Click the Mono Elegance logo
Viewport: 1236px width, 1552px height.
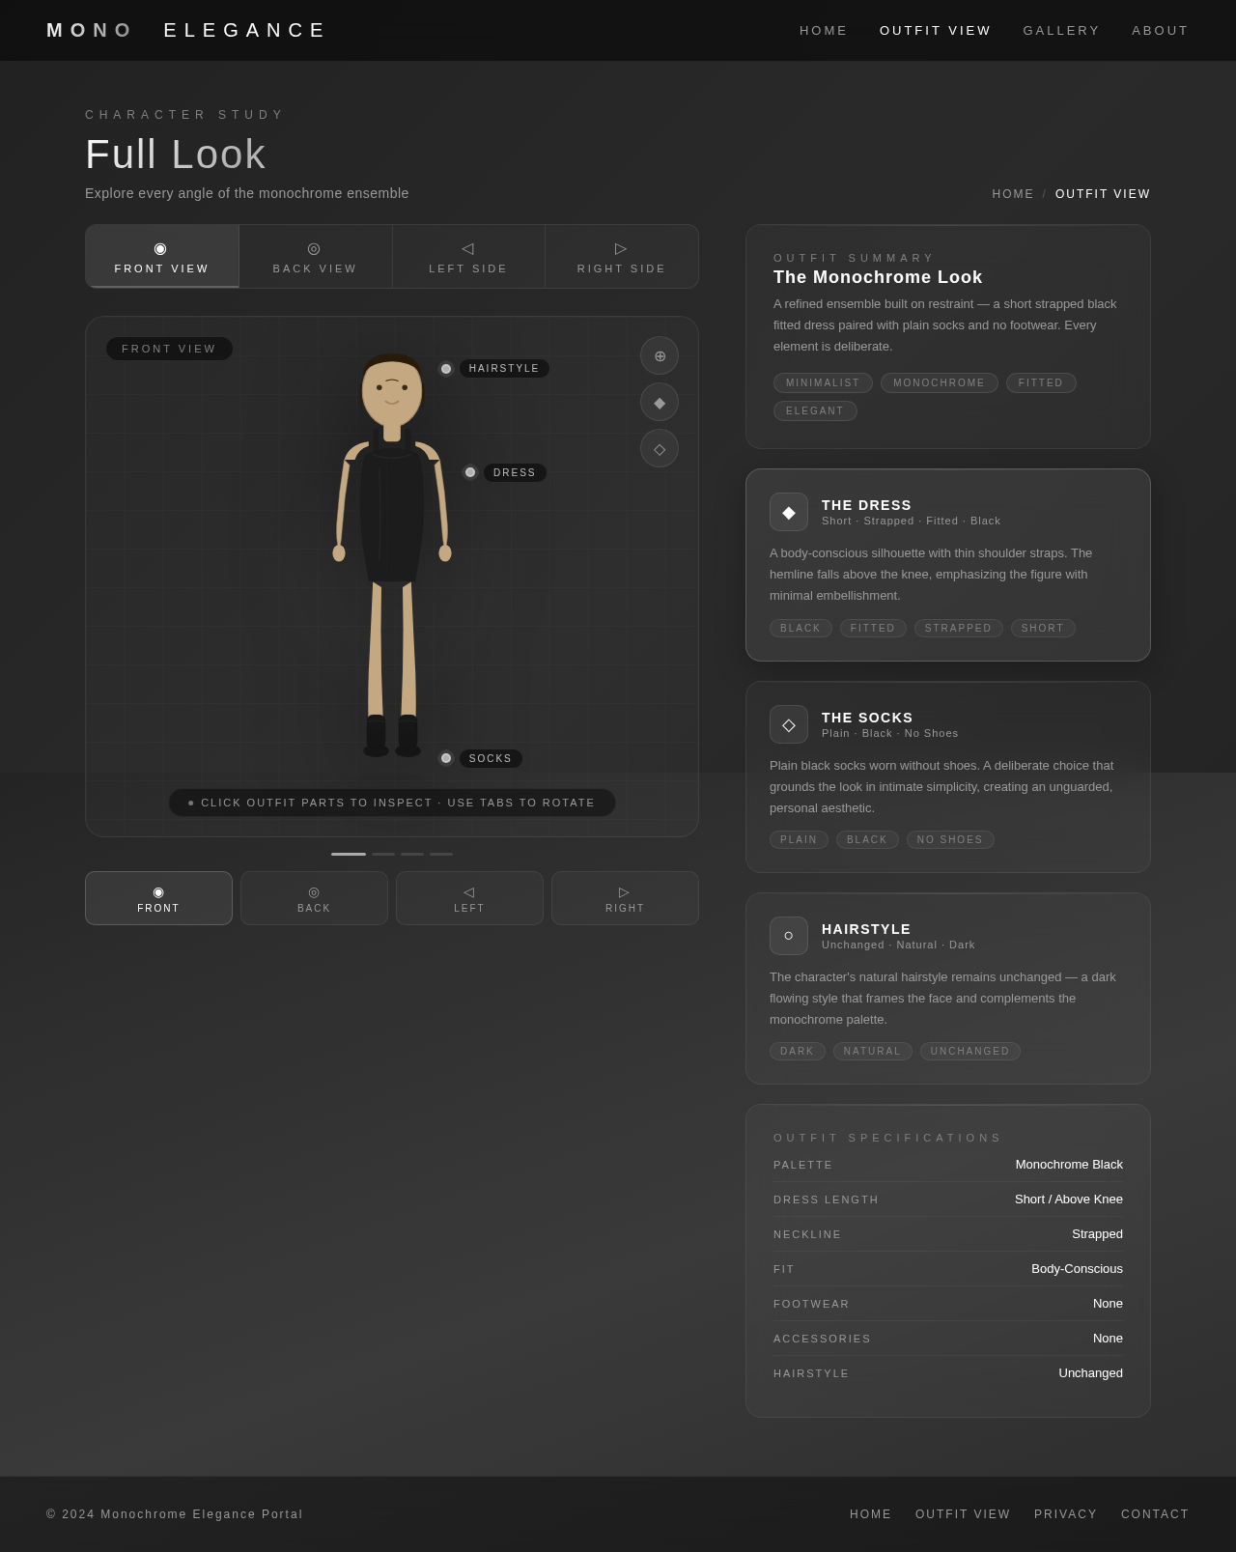point(186,30)
